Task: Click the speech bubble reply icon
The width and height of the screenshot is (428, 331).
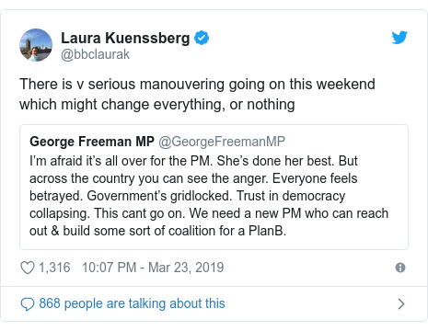Action: click(28, 304)
